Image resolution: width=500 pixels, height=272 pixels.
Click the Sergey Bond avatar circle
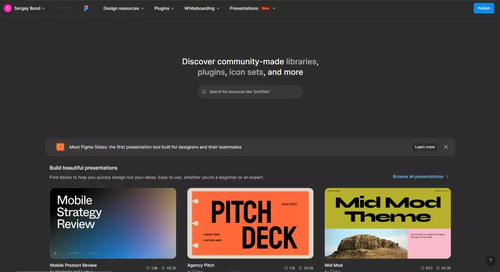(8, 8)
